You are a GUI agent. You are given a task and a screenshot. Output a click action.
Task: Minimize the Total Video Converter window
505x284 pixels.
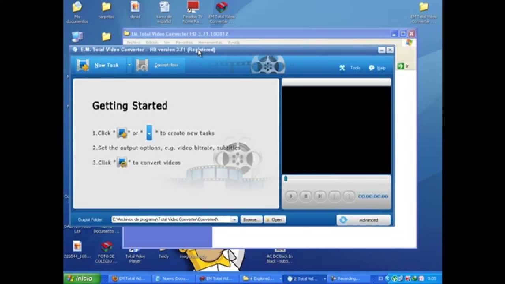[x=382, y=50]
